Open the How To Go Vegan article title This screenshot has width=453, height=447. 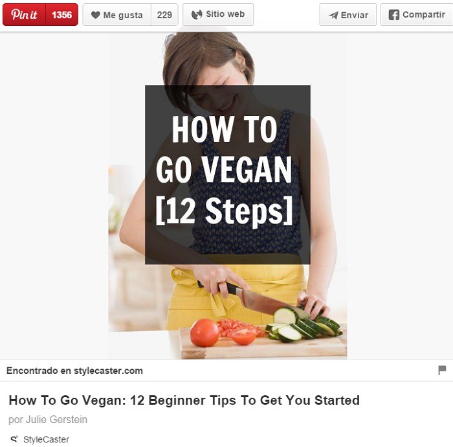(184, 400)
